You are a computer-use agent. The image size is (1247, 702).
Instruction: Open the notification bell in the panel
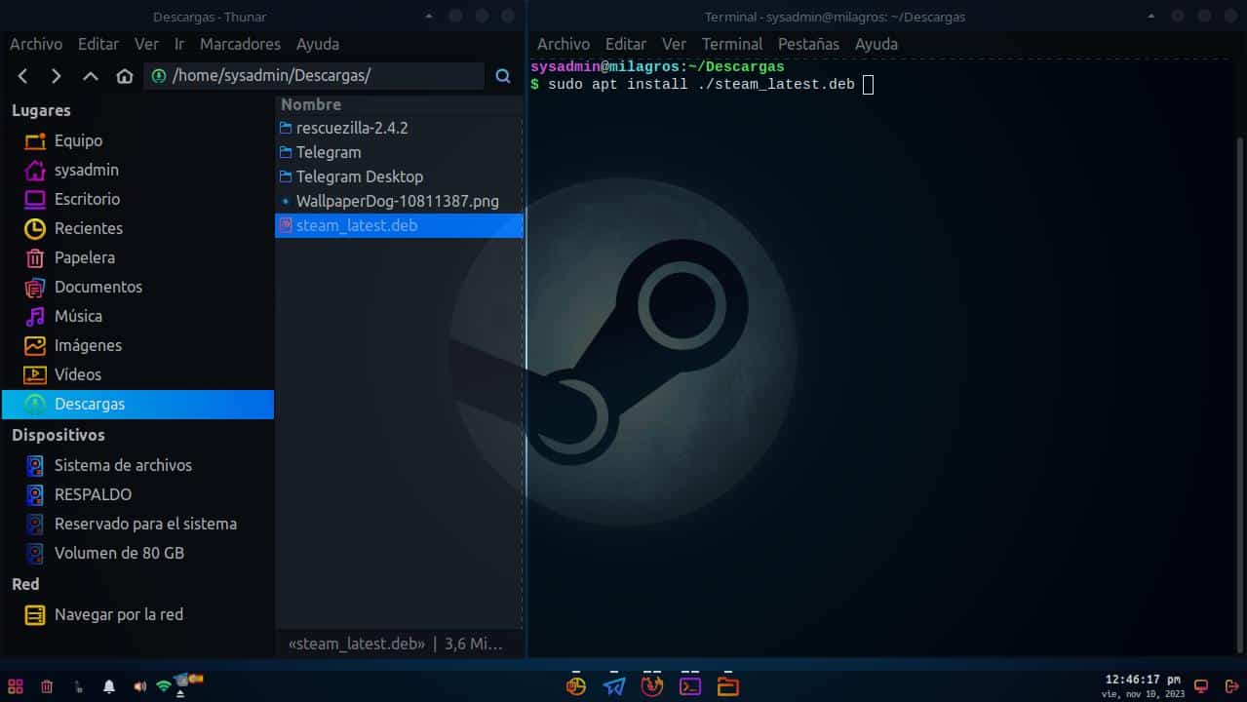point(109,686)
